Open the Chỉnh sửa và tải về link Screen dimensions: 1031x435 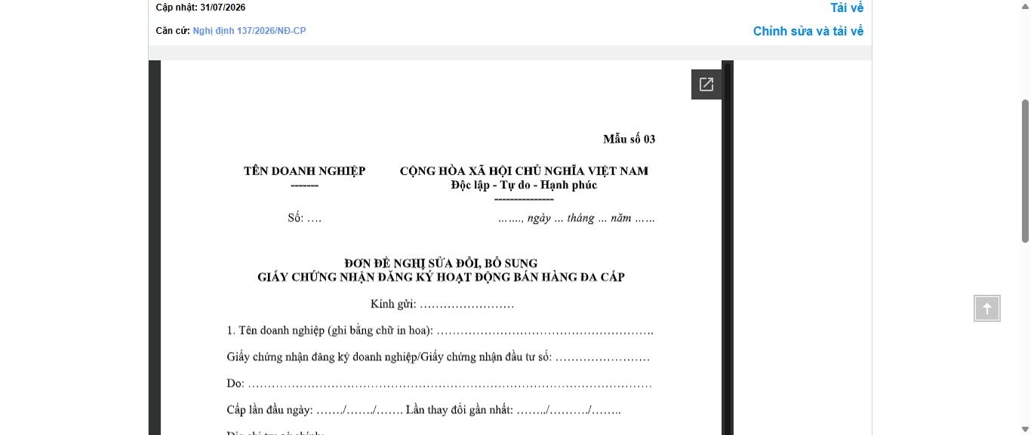(808, 31)
